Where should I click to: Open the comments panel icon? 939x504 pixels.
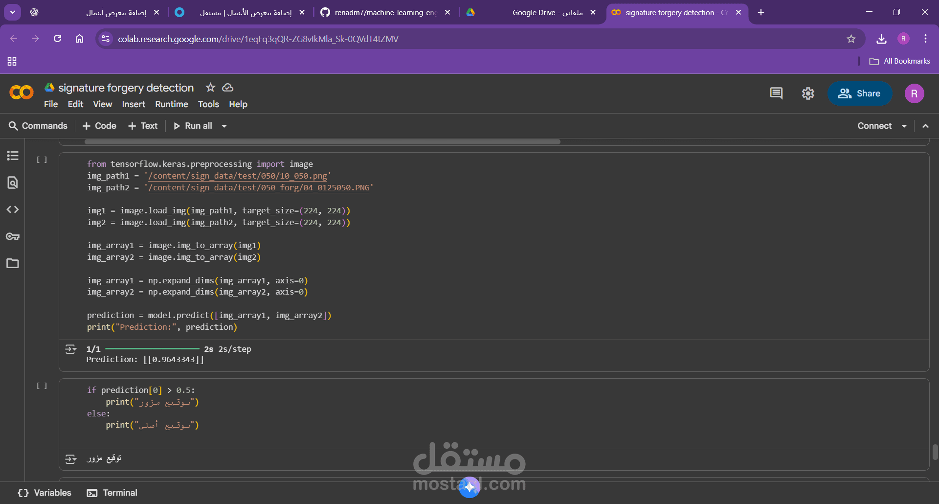click(776, 93)
